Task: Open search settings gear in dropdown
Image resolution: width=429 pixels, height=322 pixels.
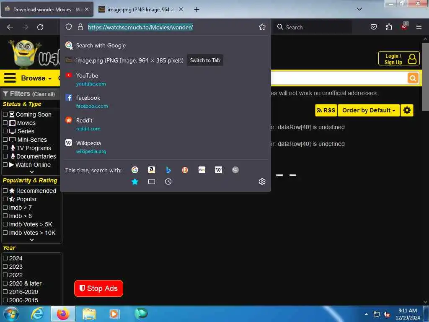Action: [x=262, y=182]
